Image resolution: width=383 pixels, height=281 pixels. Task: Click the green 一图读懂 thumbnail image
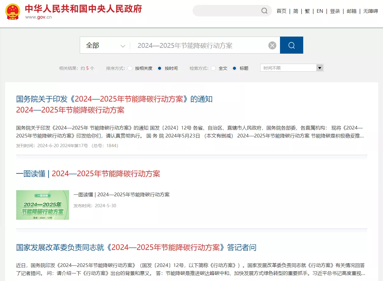coord(42,205)
